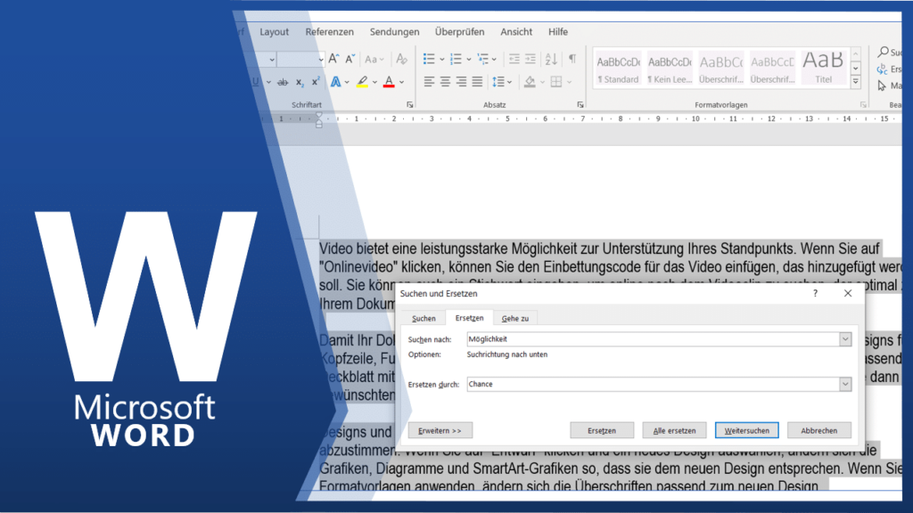Click Alle ersetzen button
Viewport: 913px width, 513px height.
coord(674,430)
